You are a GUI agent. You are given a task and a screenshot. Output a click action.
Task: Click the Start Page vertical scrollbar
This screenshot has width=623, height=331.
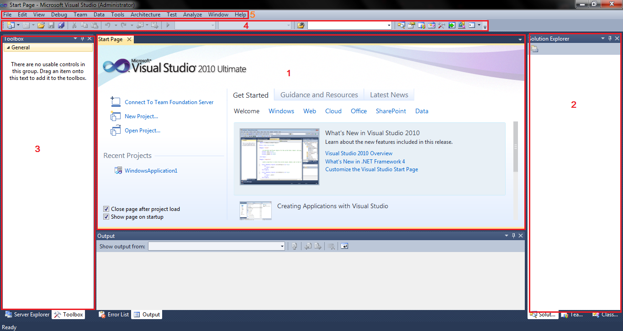coord(515,146)
